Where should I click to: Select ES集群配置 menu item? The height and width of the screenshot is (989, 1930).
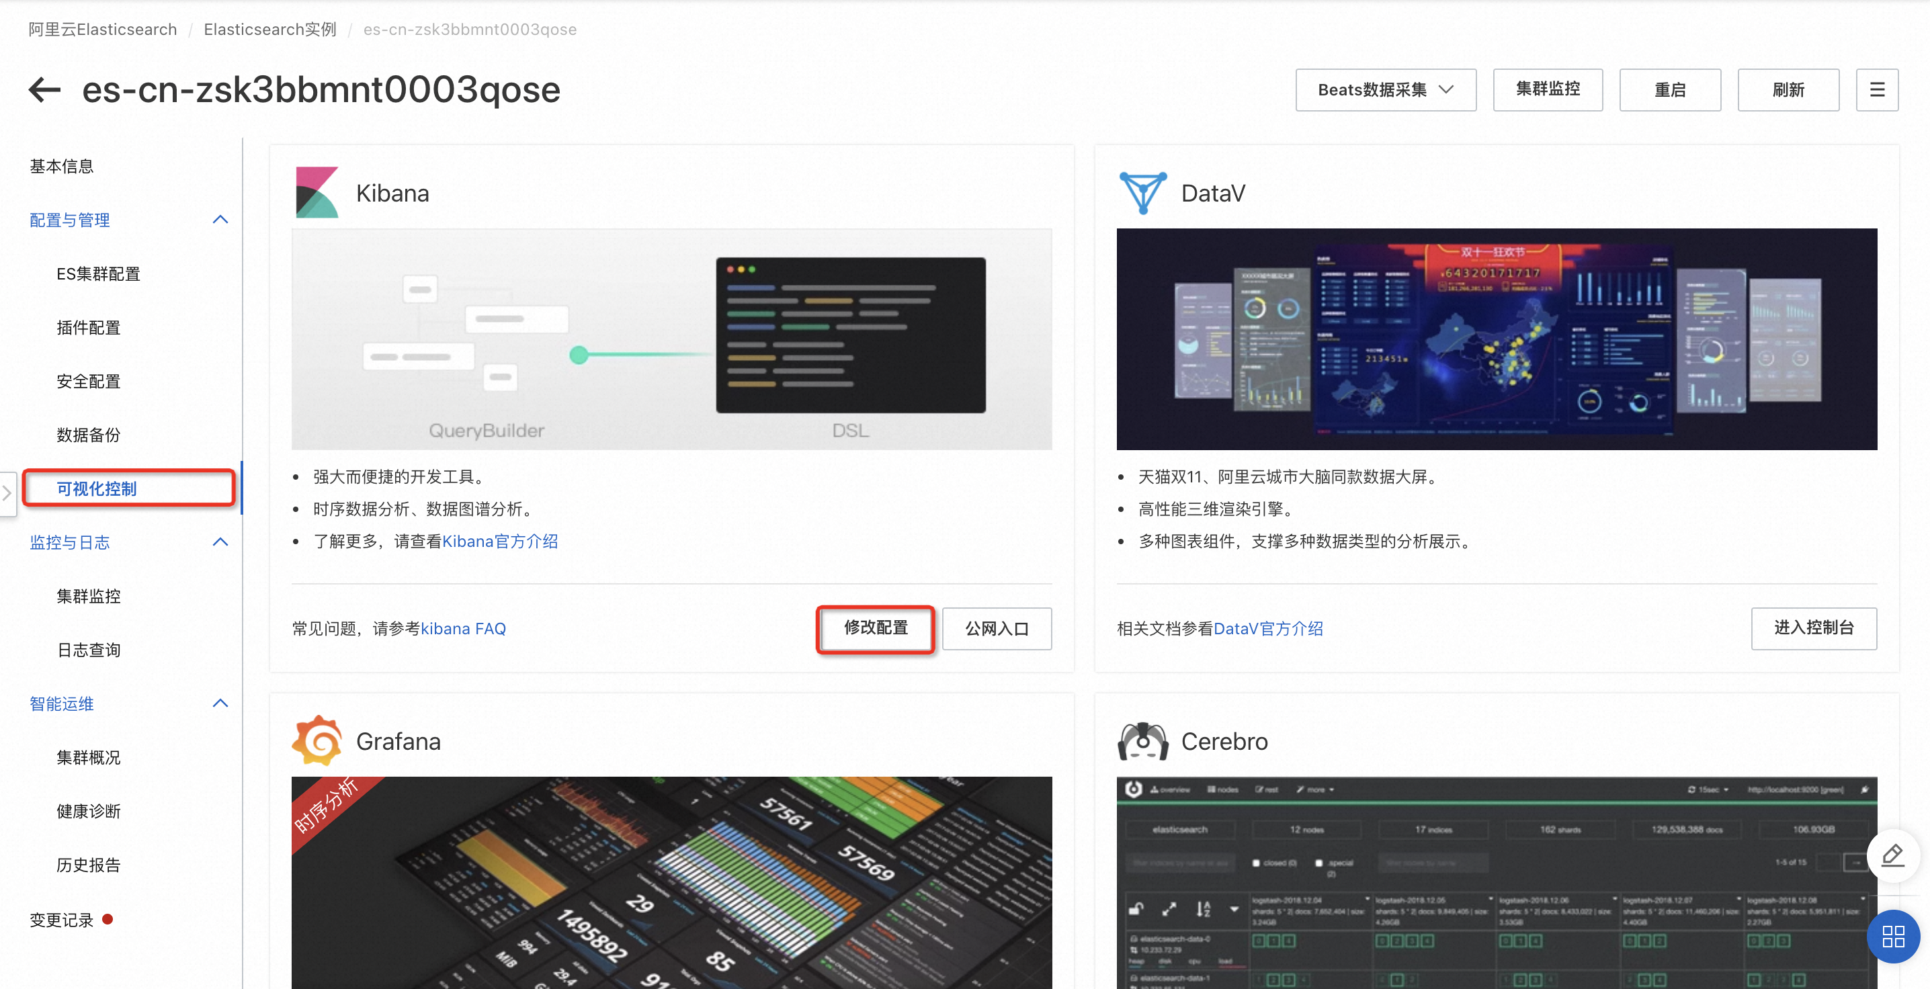(x=98, y=273)
